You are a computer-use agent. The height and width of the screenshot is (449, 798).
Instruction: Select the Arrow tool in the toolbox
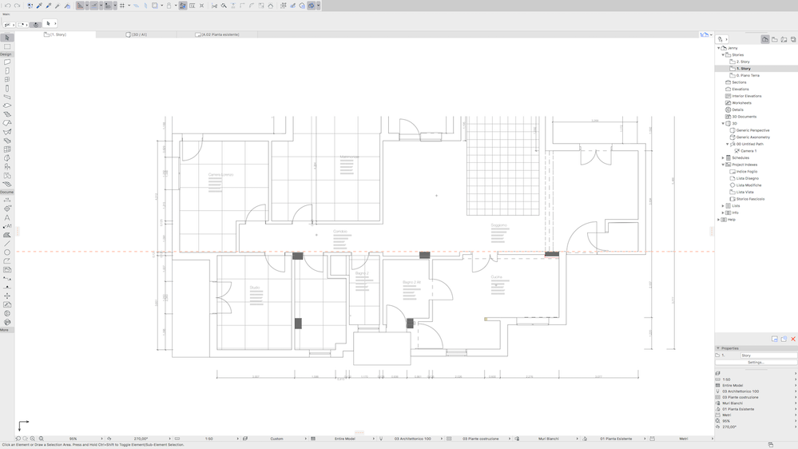[7, 38]
